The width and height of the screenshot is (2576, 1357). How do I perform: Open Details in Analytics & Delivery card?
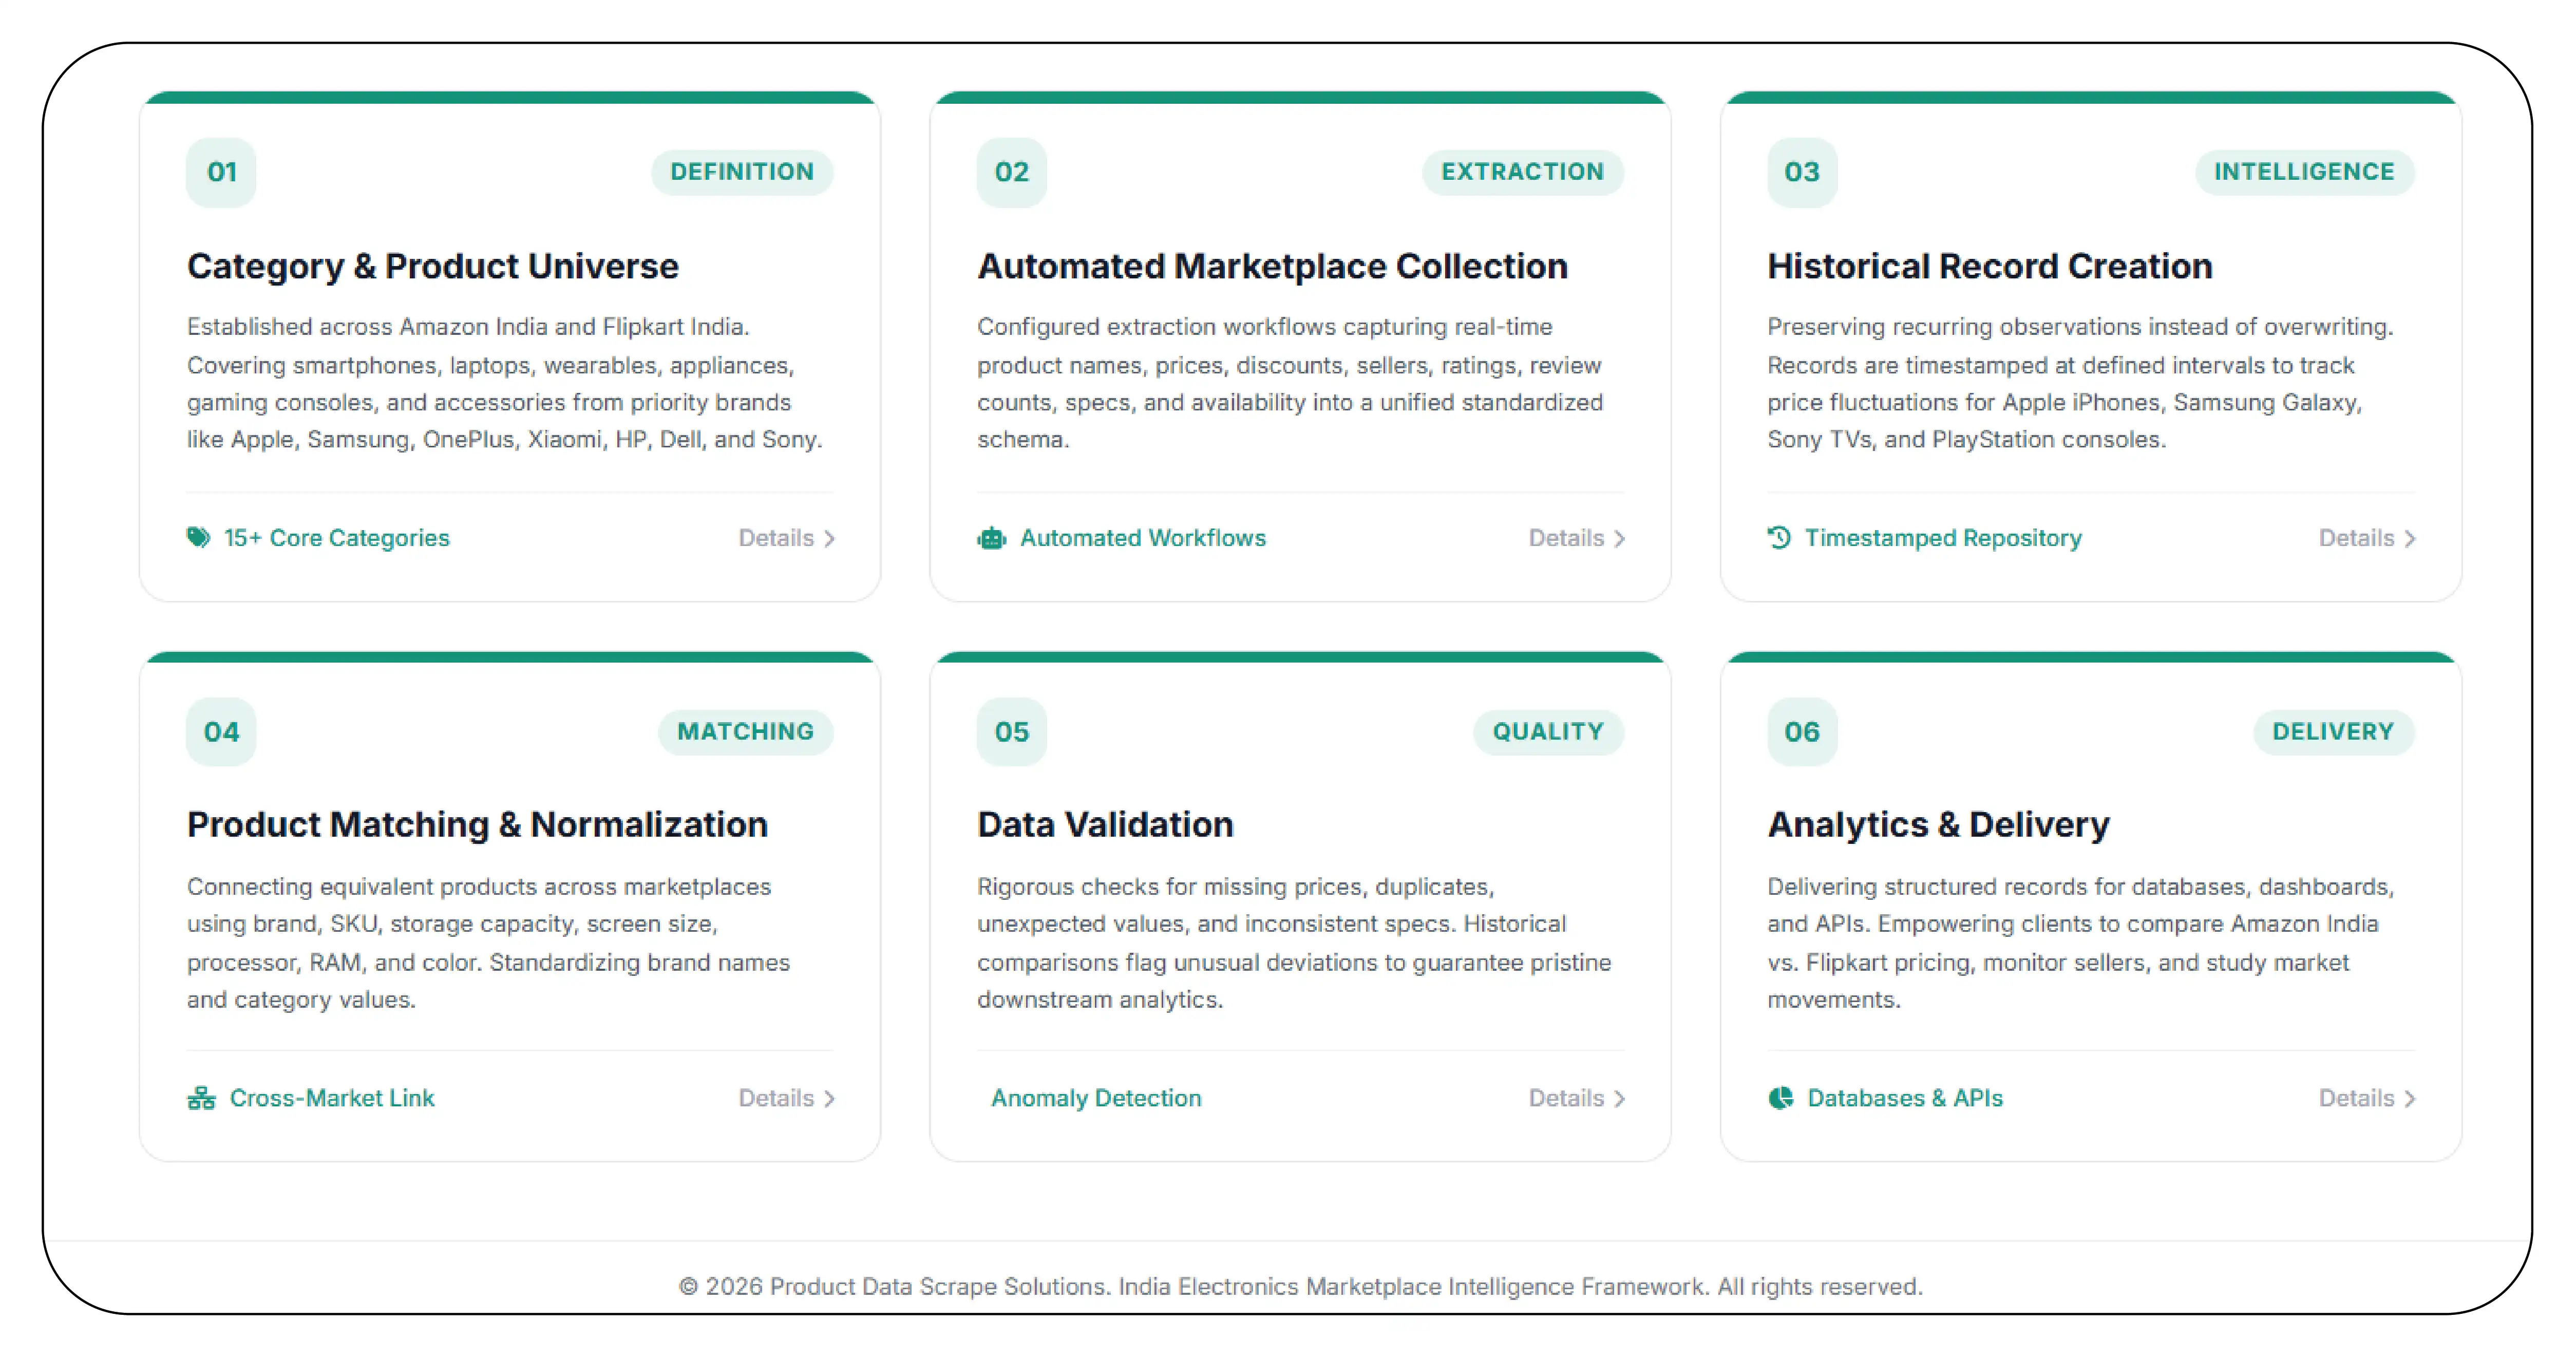point(2367,1098)
